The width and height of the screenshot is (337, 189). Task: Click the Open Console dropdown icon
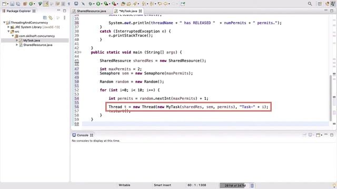319,135
